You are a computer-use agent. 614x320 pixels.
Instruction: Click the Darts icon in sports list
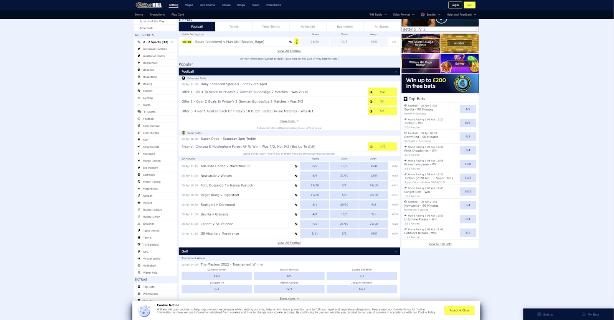(x=139, y=105)
